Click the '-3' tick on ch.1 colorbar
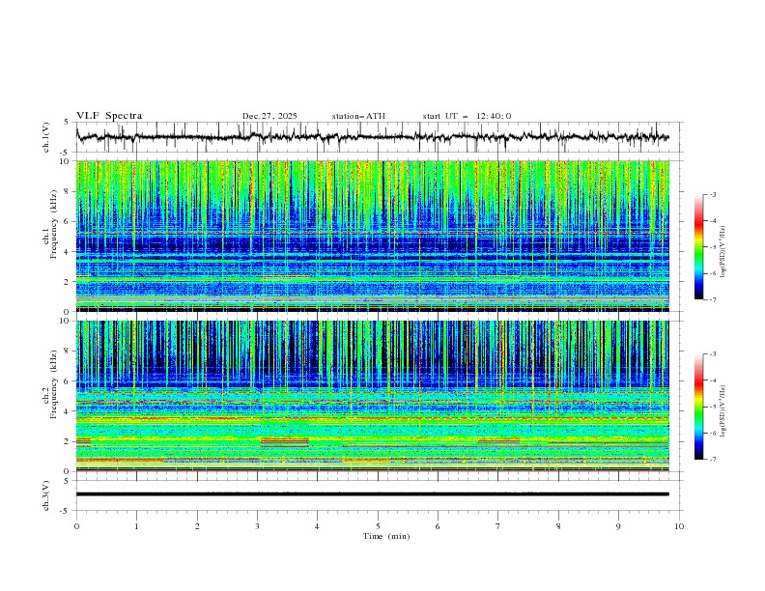 point(712,194)
